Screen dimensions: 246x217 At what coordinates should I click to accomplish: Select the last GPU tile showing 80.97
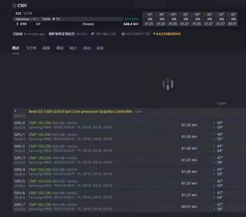(233, 19)
